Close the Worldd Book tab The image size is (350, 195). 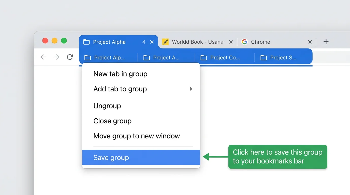click(231, 42)
